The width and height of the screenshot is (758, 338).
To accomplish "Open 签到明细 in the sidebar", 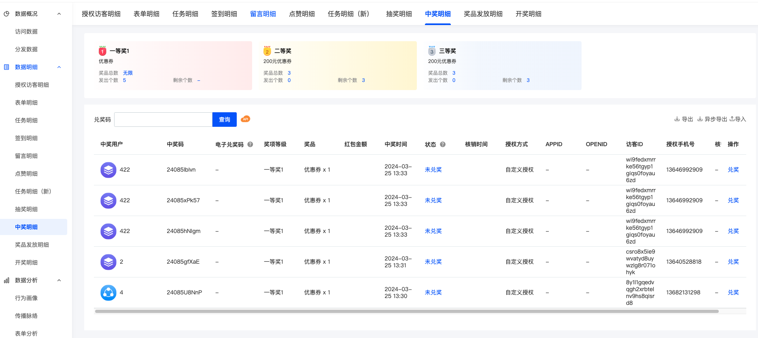I will (26, 138).
